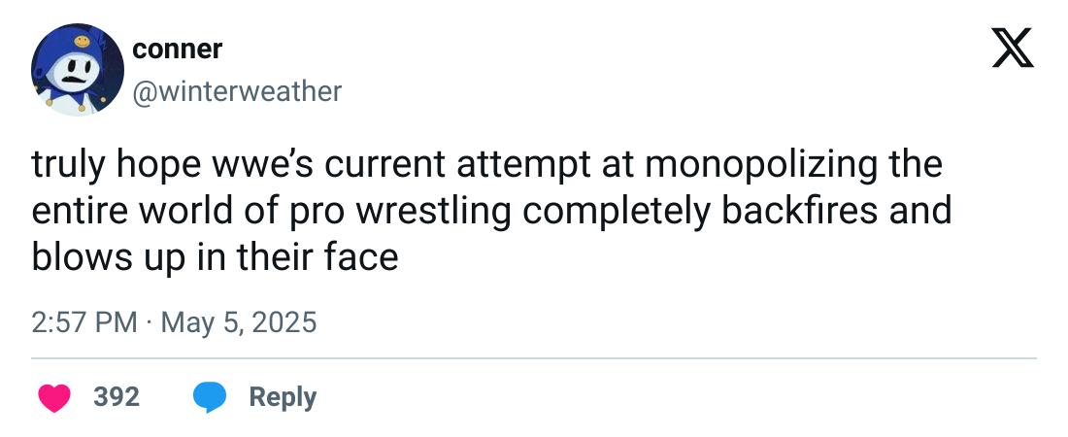The height and width of the screenshot is (437, 1068).
Task: Click "blows up in their face" line
Action: [215, 258]
